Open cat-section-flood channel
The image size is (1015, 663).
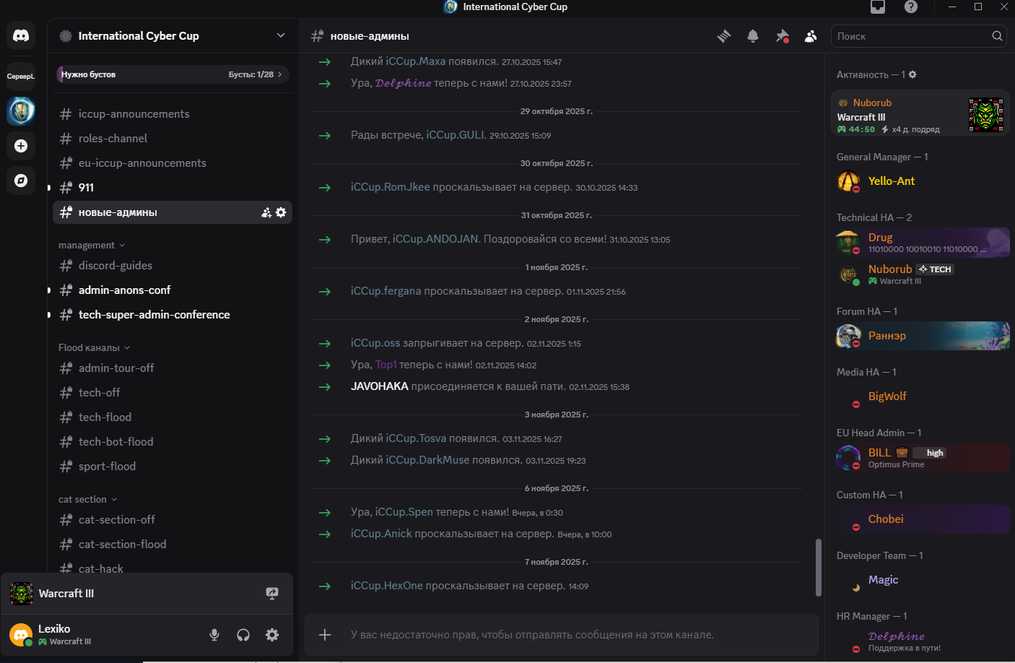click(173, 545)
